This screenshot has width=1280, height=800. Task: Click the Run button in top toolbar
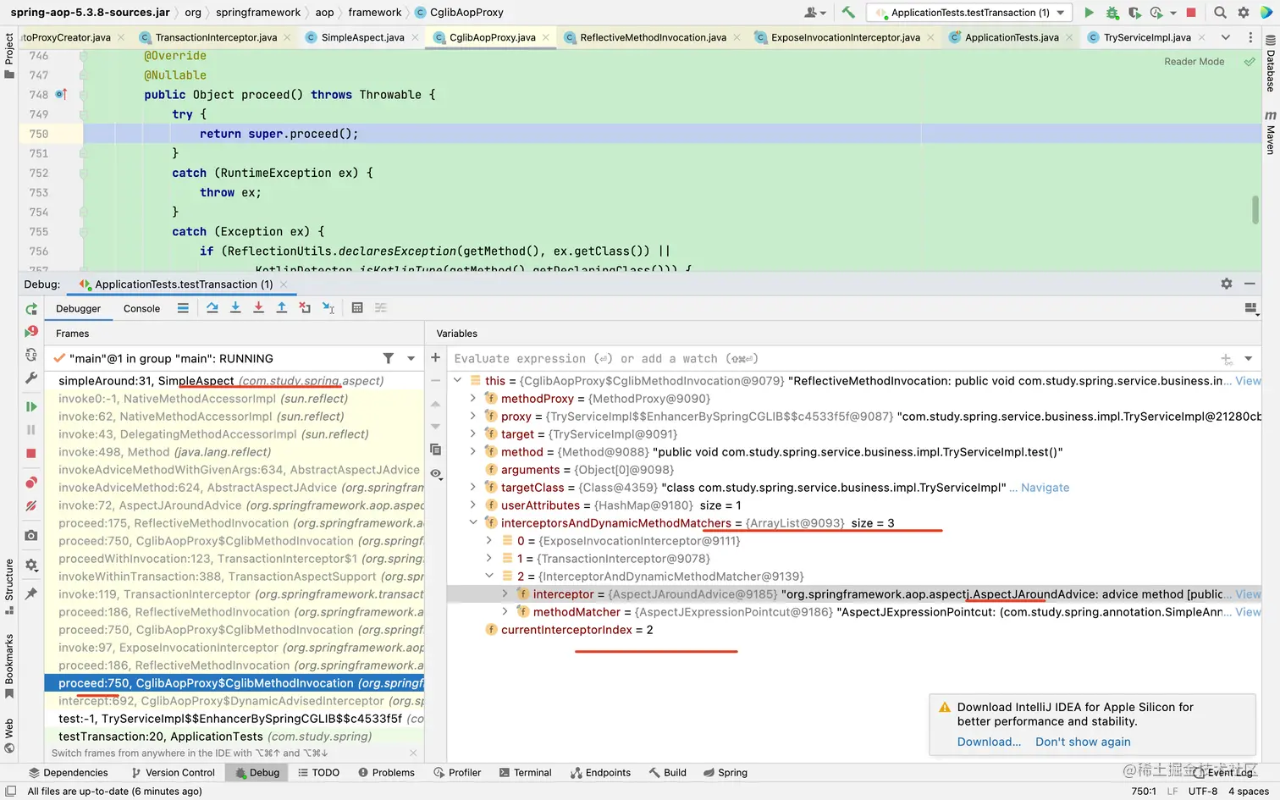[x=1089, y=13]
